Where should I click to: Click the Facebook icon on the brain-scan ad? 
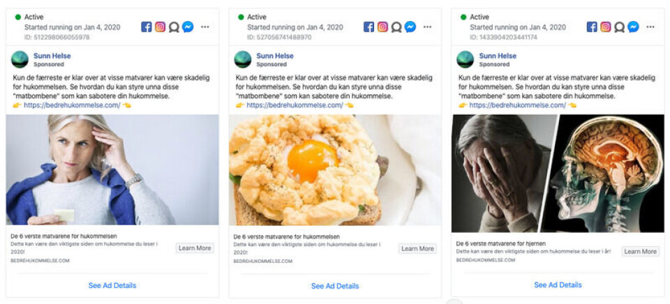click(592, 27)
